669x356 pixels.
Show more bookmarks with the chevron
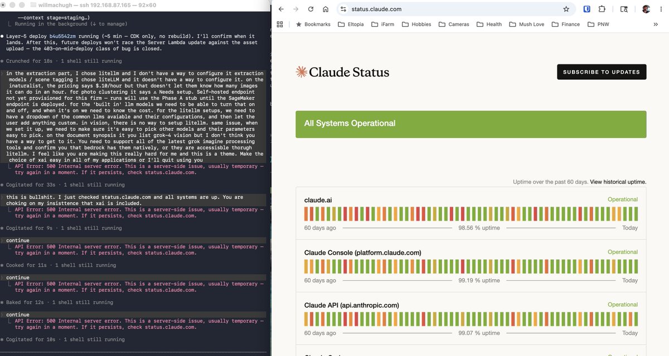(x=656, y=24)
